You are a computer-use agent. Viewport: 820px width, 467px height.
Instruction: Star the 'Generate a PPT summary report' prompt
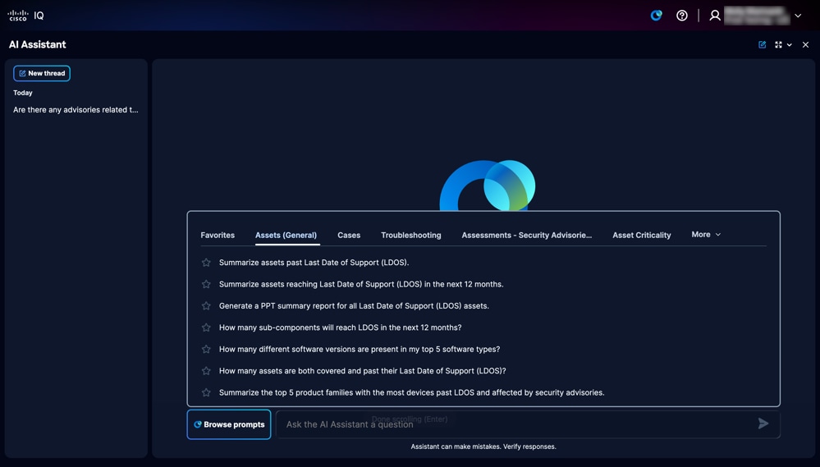pyautogui.click(x=206, y=306)
